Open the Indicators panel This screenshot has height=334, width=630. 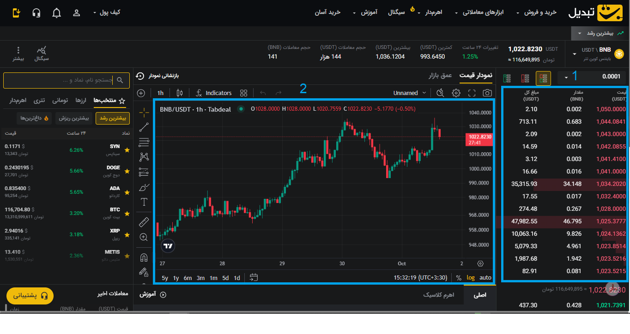(214, 93)
